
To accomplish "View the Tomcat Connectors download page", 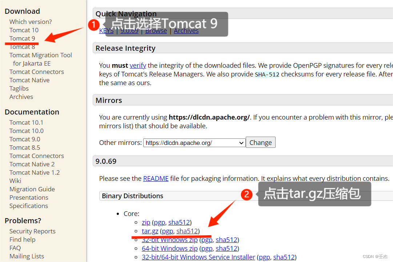I will pos(36,71).
